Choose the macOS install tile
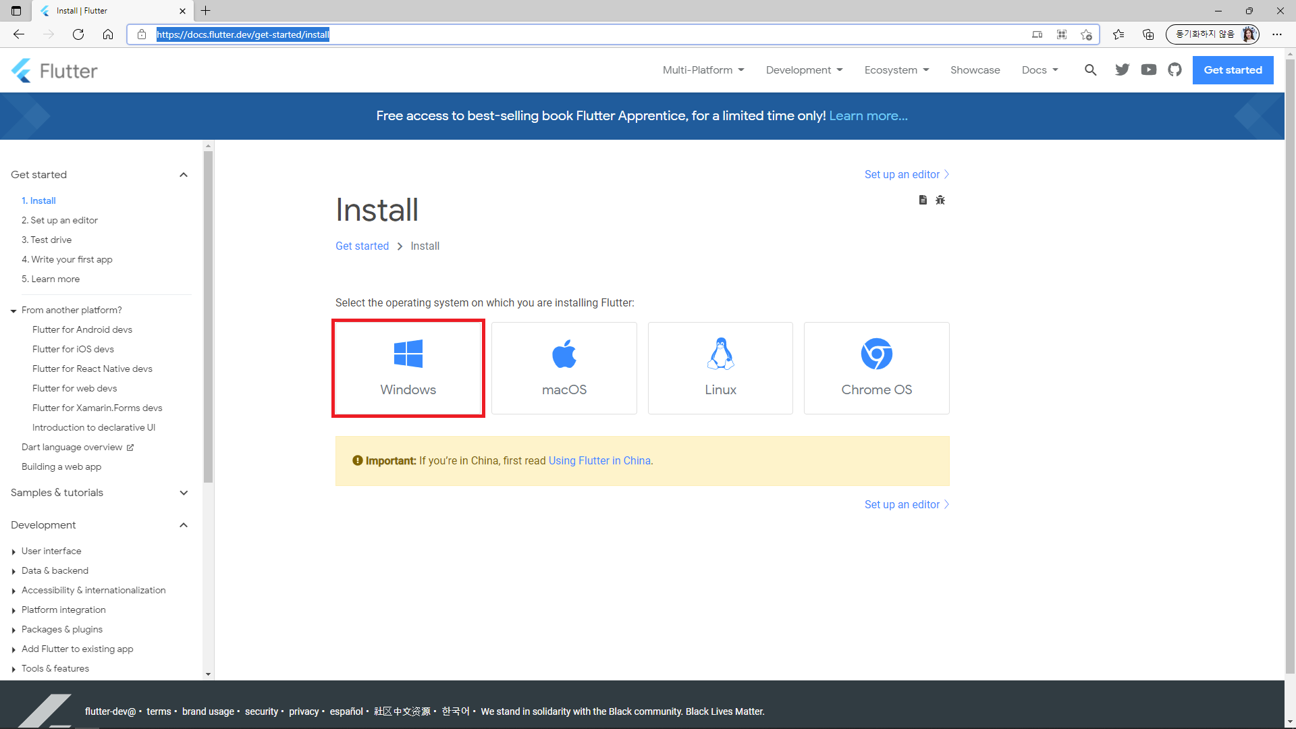Viewport: 1296px width, 729px height. pyautogui.click(x=564, y=368)
